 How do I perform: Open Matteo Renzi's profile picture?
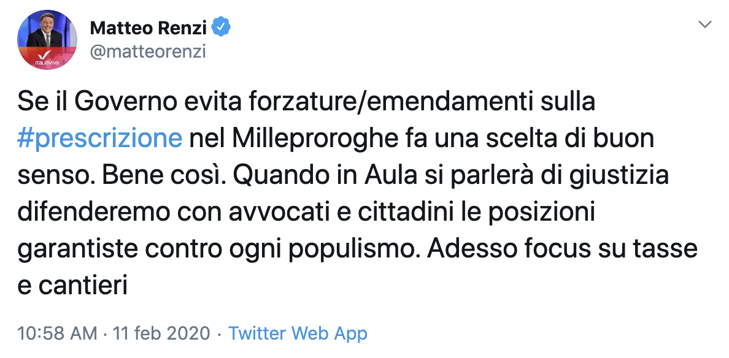coord(47,38)
